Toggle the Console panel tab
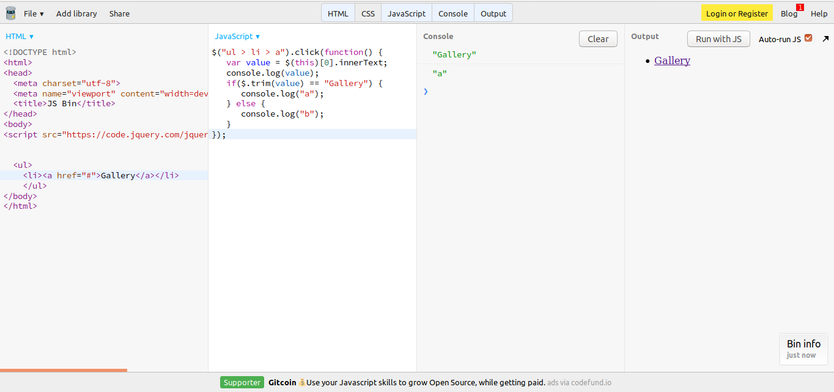This screenshot has height=392, width=834. click(x=452, y=13)
